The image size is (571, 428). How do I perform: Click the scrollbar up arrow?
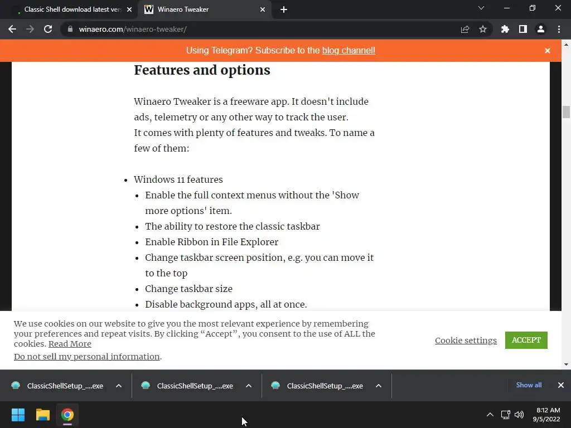click(566, 45)
